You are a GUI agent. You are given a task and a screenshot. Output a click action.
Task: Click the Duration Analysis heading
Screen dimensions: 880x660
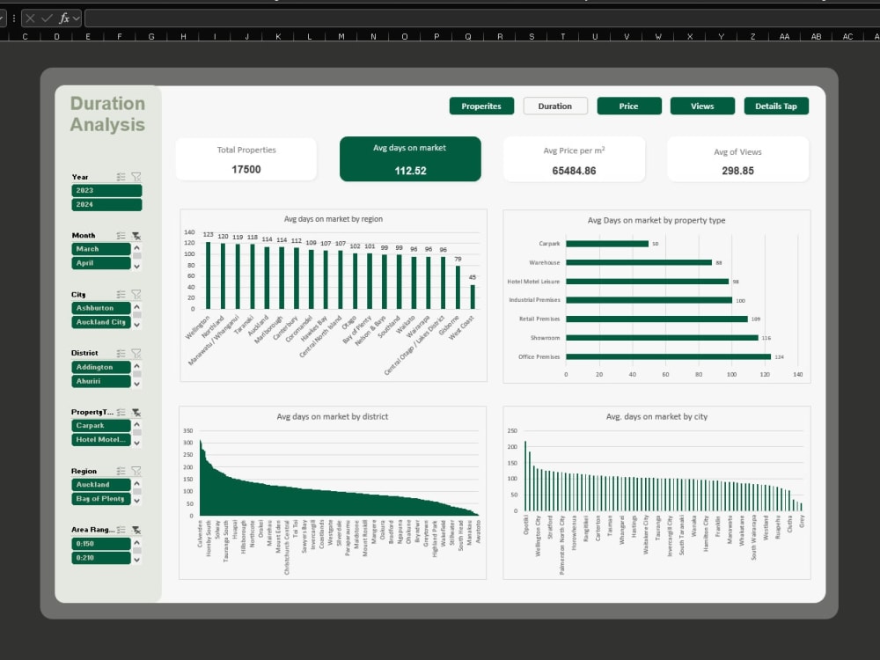pos(107,114)
